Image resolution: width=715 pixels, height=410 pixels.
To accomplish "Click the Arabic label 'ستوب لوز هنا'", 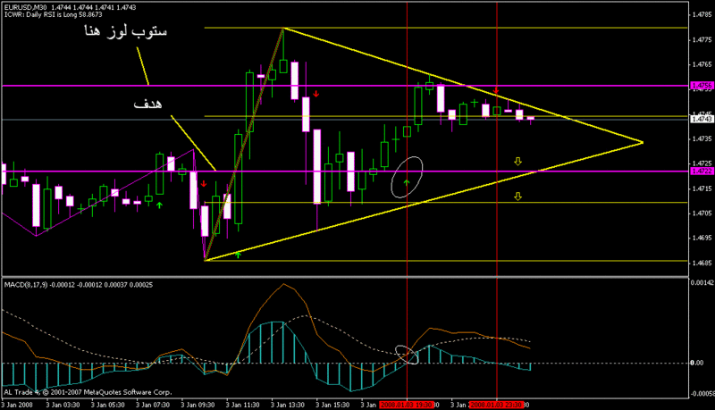I will click(x=125, y=31).
